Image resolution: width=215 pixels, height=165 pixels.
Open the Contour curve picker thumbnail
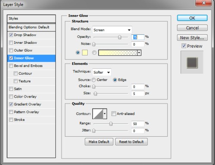point(98,114)
